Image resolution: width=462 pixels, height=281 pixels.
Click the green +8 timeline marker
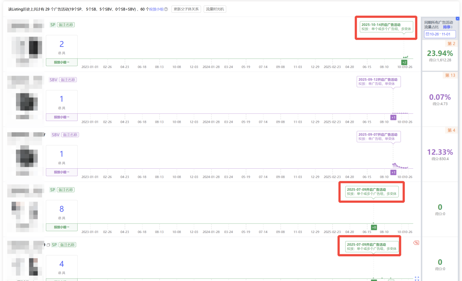[x=374, y=227]
